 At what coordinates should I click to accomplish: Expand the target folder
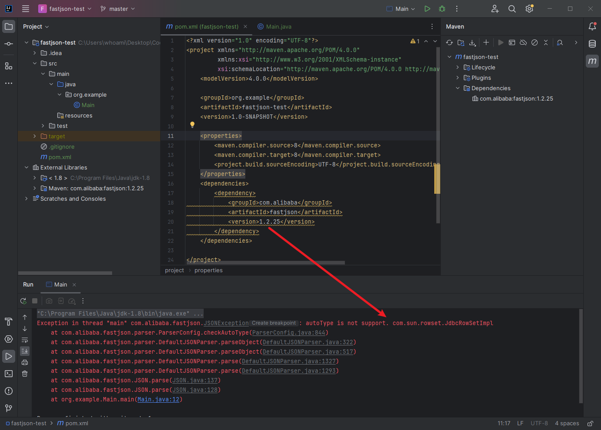[x=35, y=136]
